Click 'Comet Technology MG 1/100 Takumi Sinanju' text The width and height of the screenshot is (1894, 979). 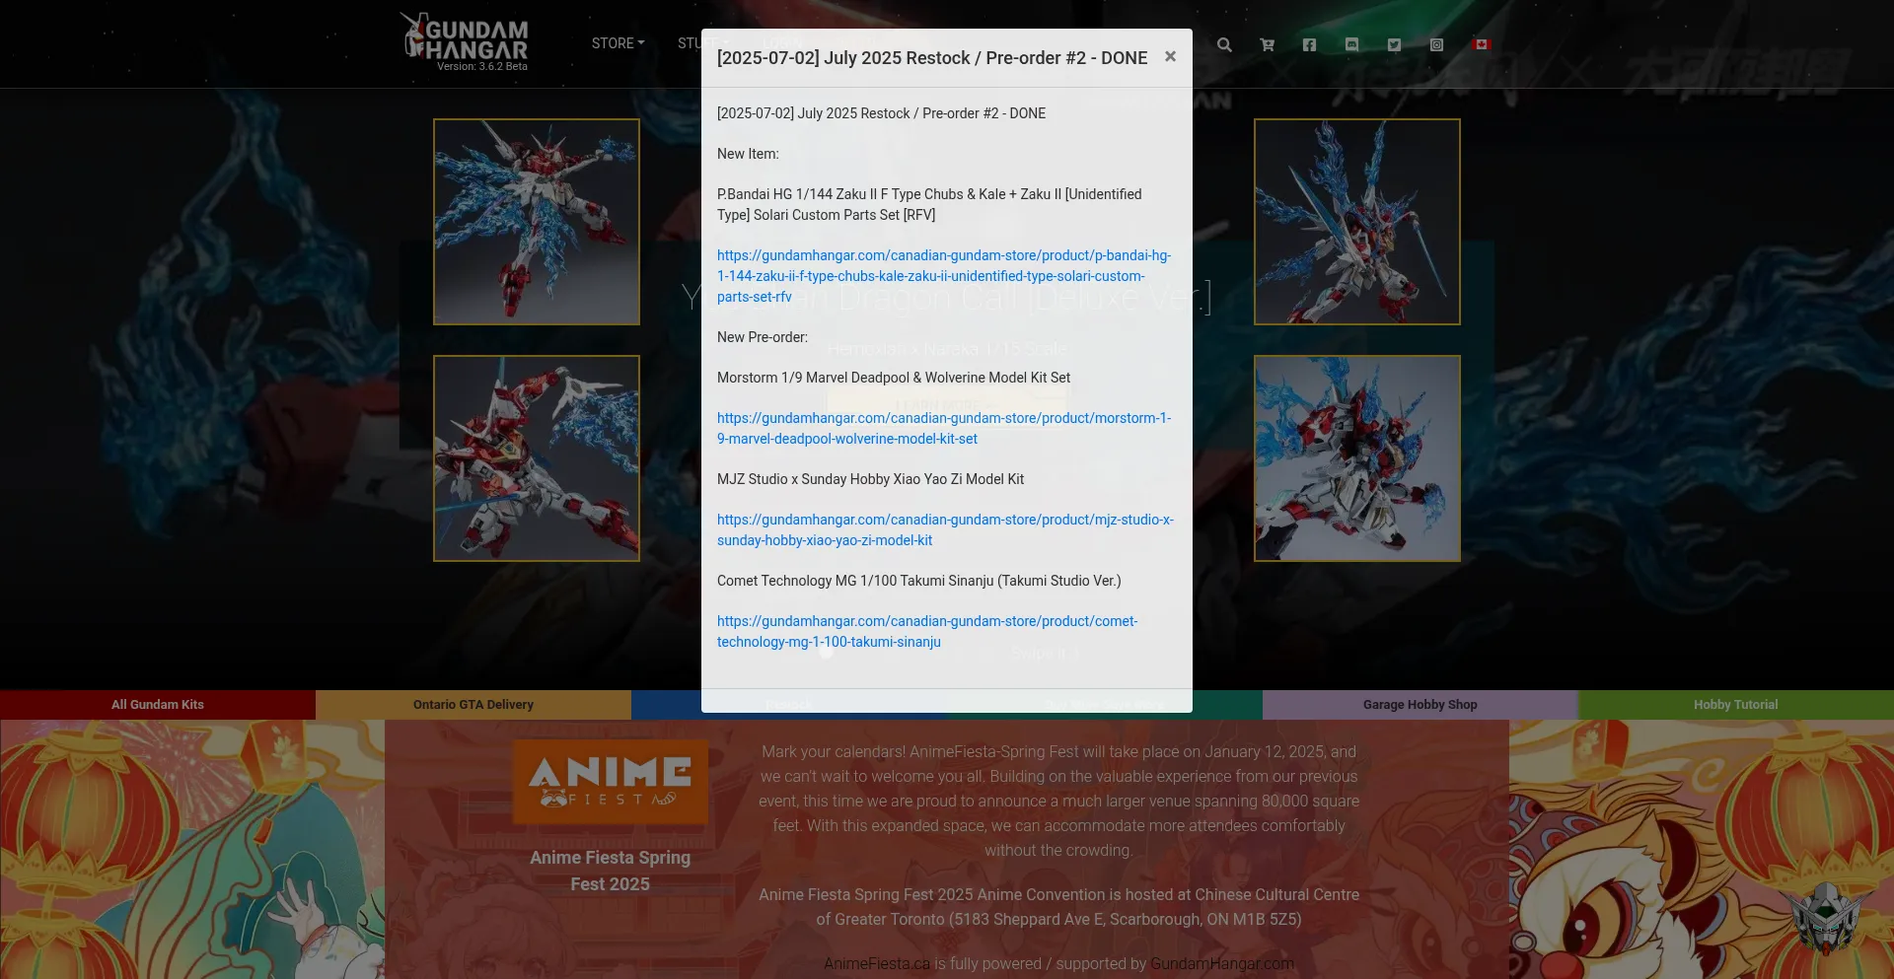[x=855, y=581]
